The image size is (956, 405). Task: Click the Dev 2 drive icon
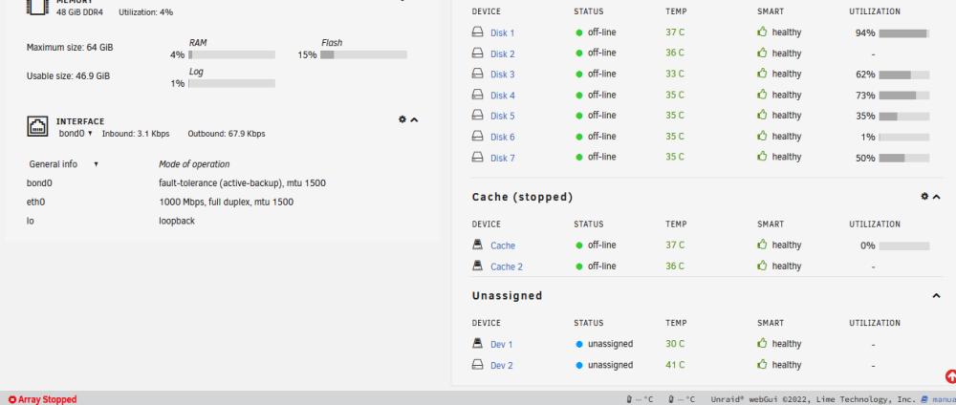click(x=478, y=365)
